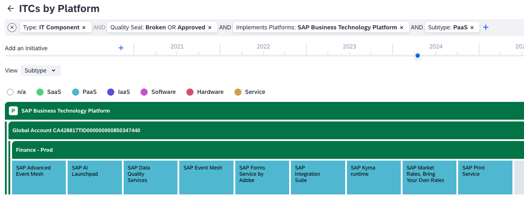Click the ITCs by Platform title
This screenshot has height=206, width=524.
point(59,9)
